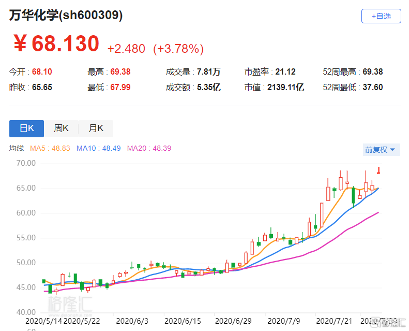Screen dimensions: 409x331
Task: Switch to 日K daily chart tab
Action: point(26,128)
